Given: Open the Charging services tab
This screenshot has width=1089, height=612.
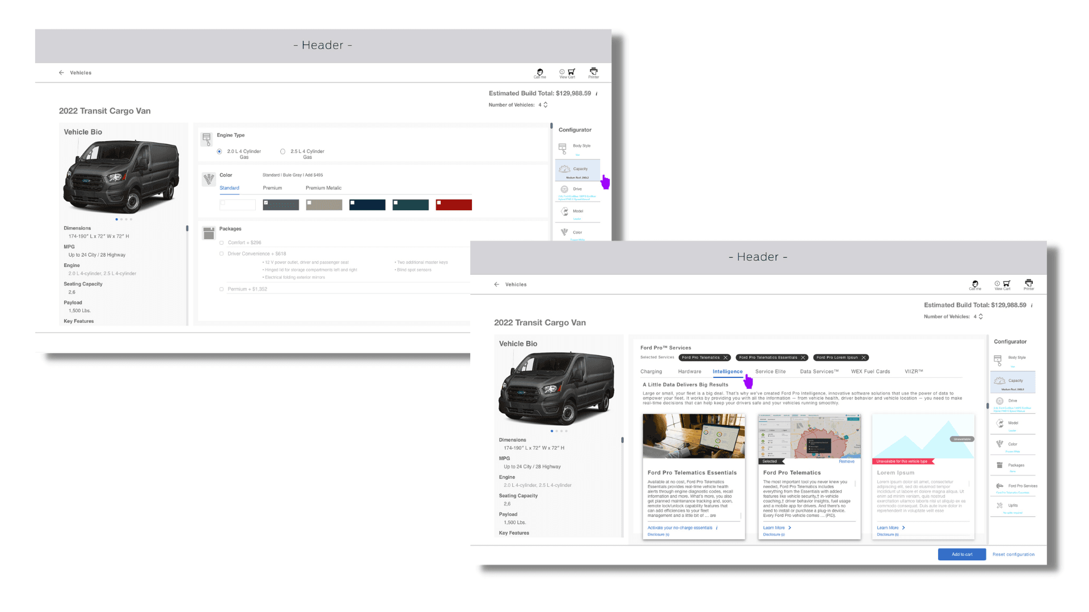Looking at the screenshot, I should coord(651,372).
